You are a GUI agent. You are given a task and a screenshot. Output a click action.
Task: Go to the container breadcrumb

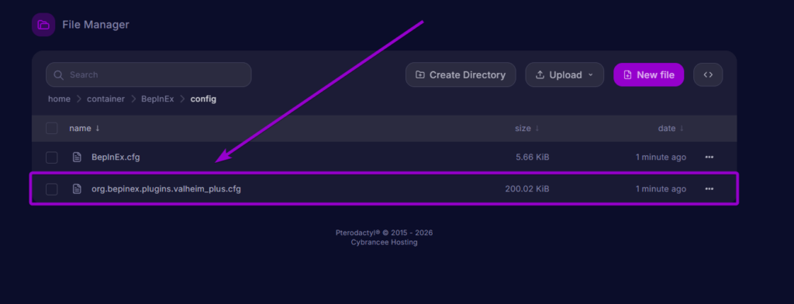tap(105, 98)
